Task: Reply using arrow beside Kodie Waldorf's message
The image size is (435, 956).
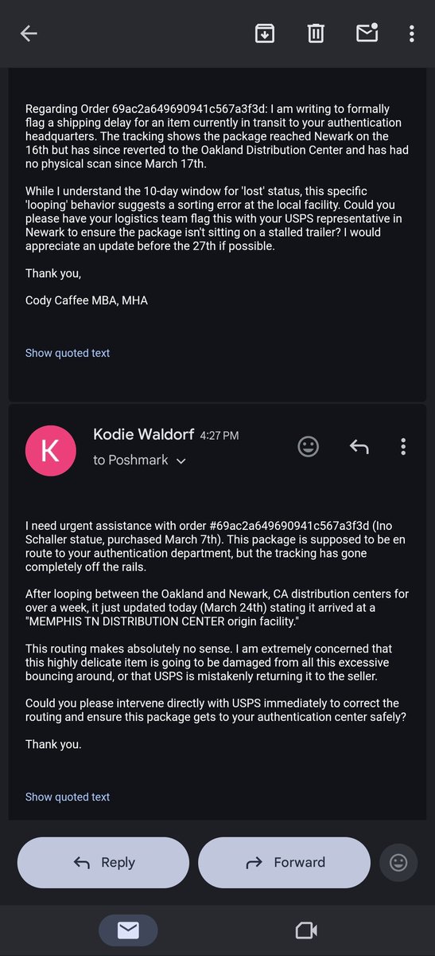Action: coord(359,447)
